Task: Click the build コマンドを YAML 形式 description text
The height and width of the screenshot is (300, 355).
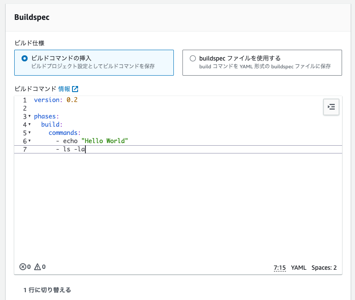Action: (x=265, y=67)
